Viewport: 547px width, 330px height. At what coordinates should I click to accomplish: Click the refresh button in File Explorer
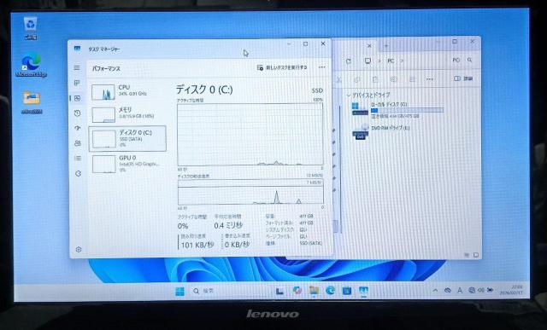(348, 61)
